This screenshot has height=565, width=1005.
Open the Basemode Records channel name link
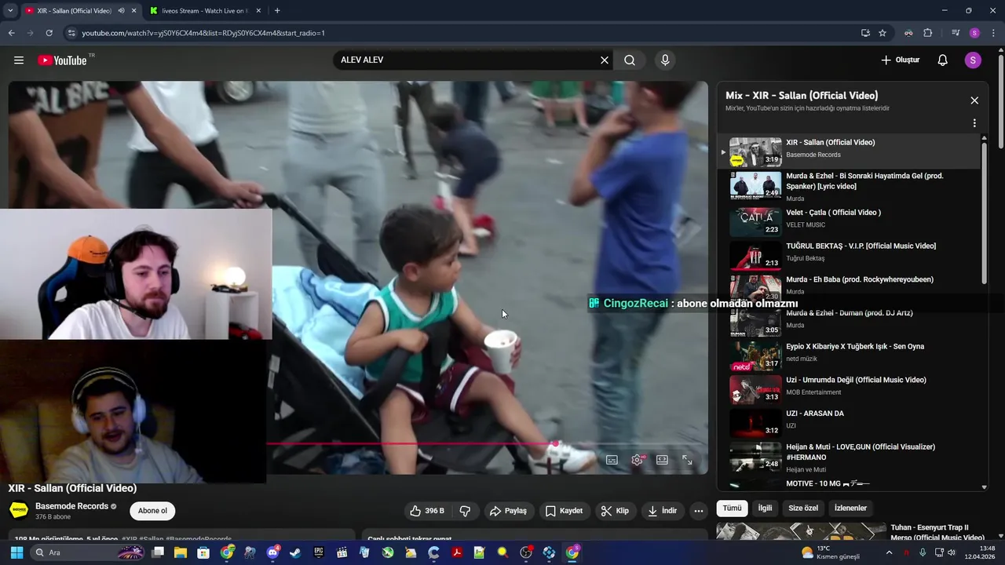point(71,506)
